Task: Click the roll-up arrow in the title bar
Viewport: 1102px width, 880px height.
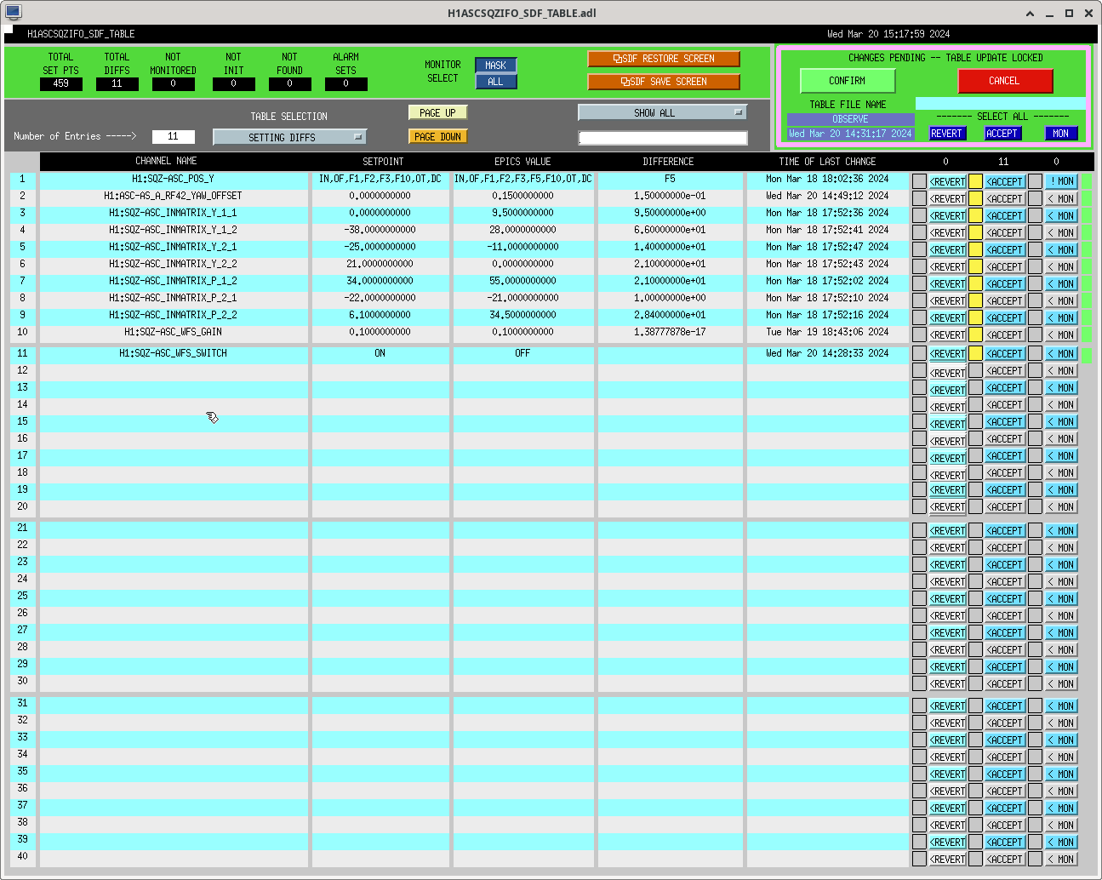Action: coord(1030,13)
